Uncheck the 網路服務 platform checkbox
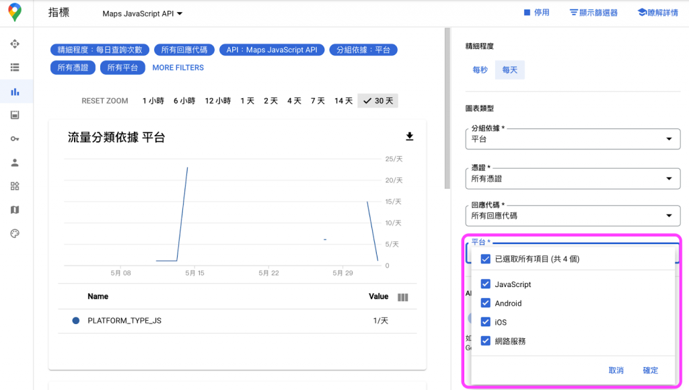This screenshot has height=390, width=689. click(x=486, y=341)
